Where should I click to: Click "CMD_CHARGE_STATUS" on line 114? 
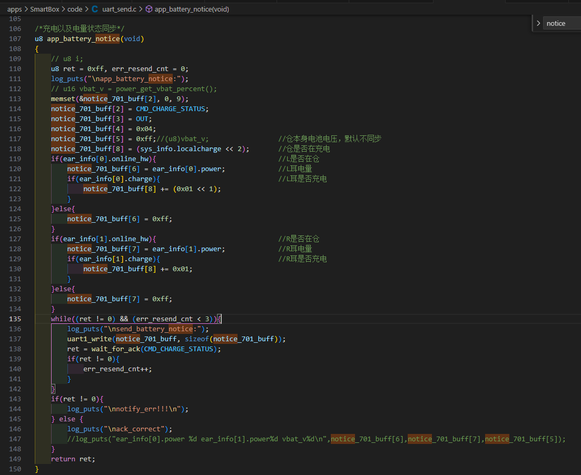coord(171,108)
